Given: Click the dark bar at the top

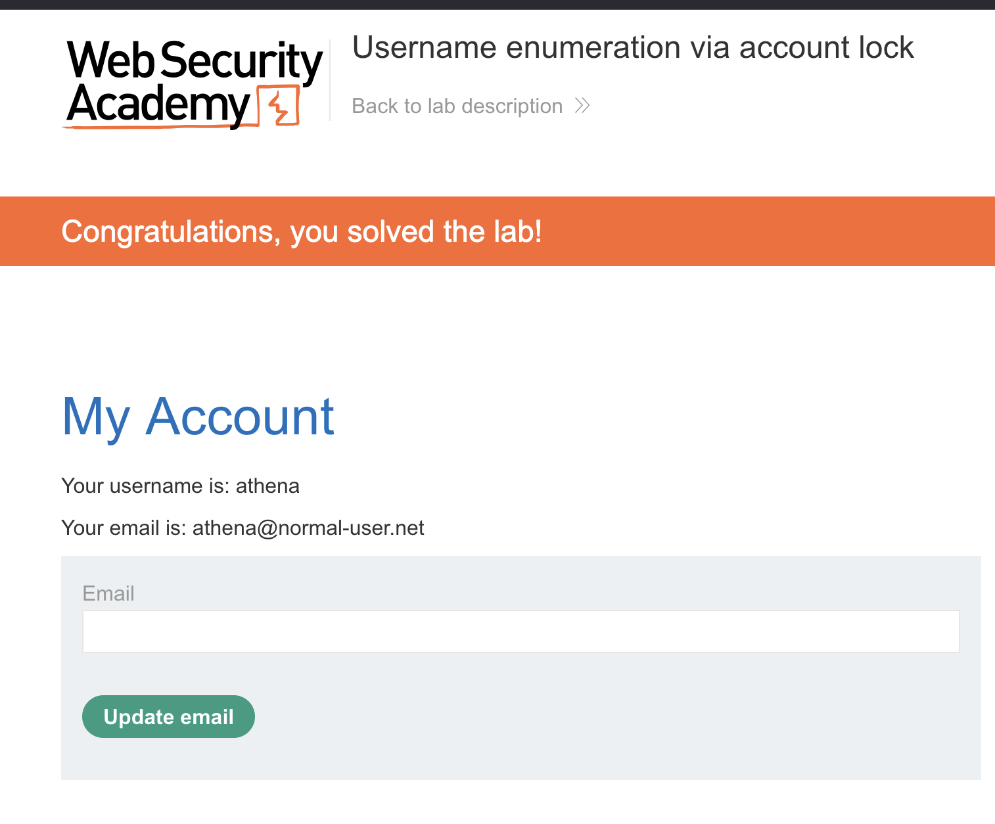Looking at the screenshot, I should coord(497,5).
